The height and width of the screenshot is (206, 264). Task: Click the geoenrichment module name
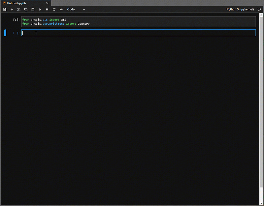(x=53, y=24)
